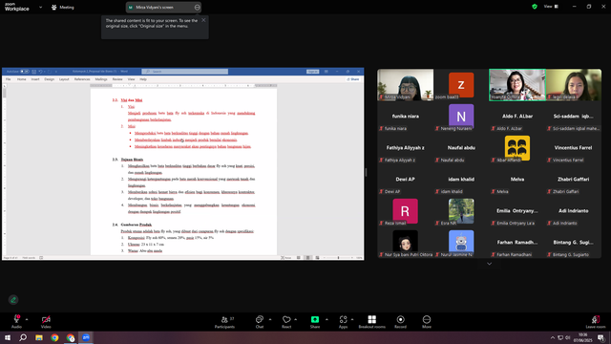Expand React options arrow
The width and height of the screenshot is (611, 344).
295,319
